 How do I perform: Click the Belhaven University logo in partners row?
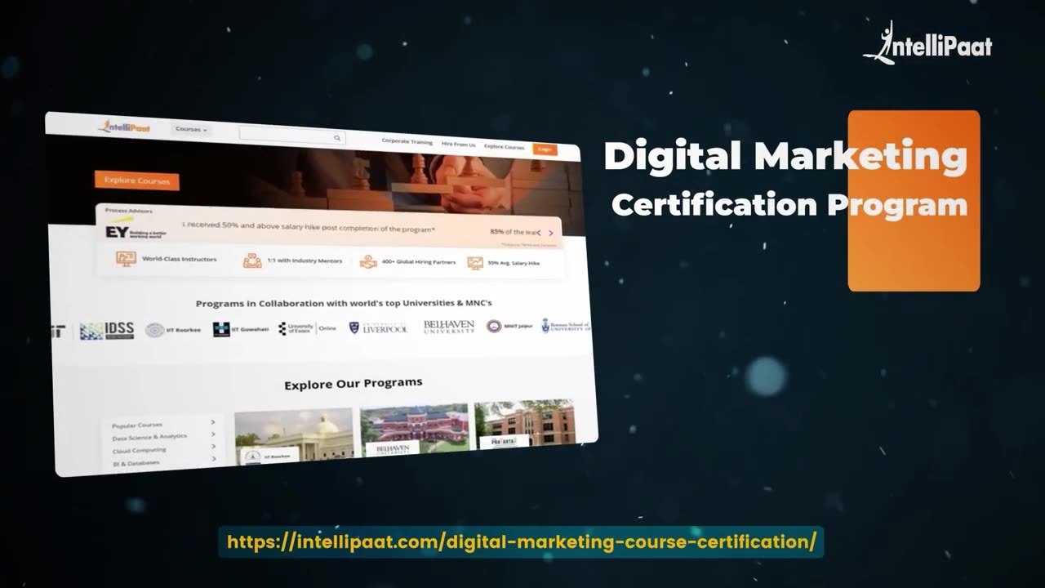[x=448, y=327]
